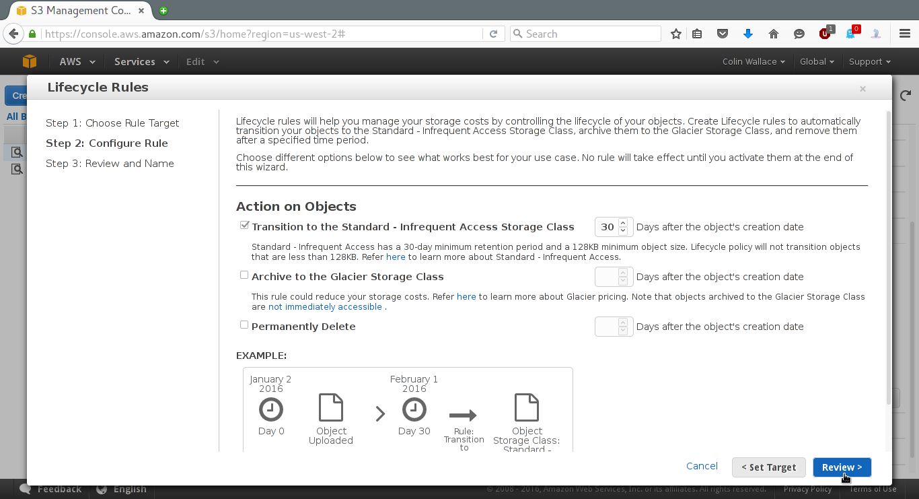
Task: Show bookmarks list icon in toolbar
Action: (x=697, y=34)
